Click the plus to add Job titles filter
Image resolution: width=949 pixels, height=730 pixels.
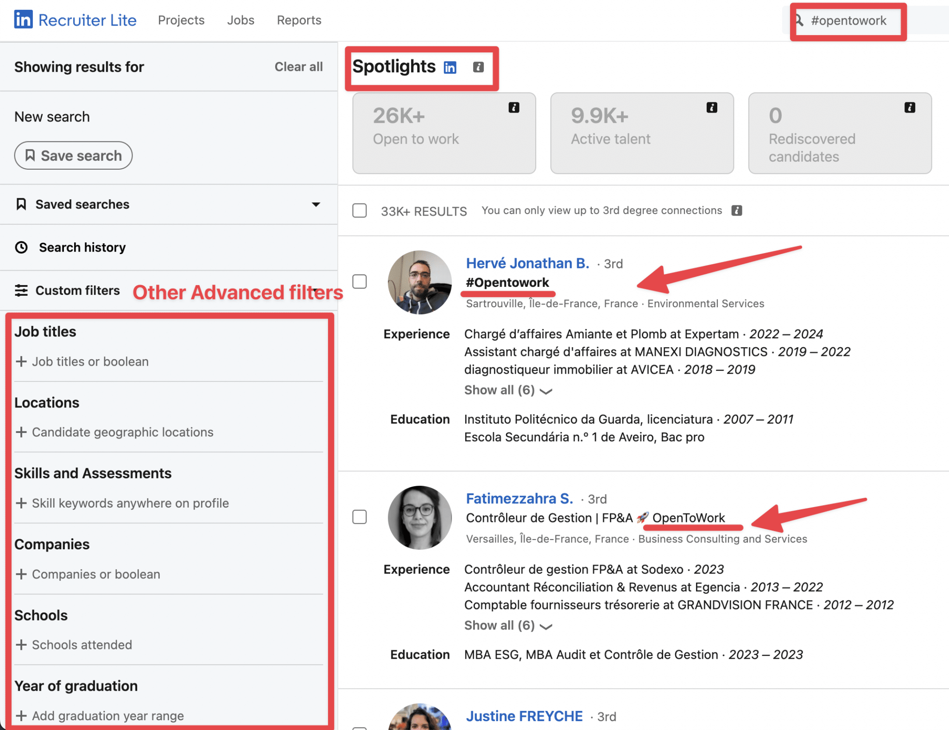22,362
